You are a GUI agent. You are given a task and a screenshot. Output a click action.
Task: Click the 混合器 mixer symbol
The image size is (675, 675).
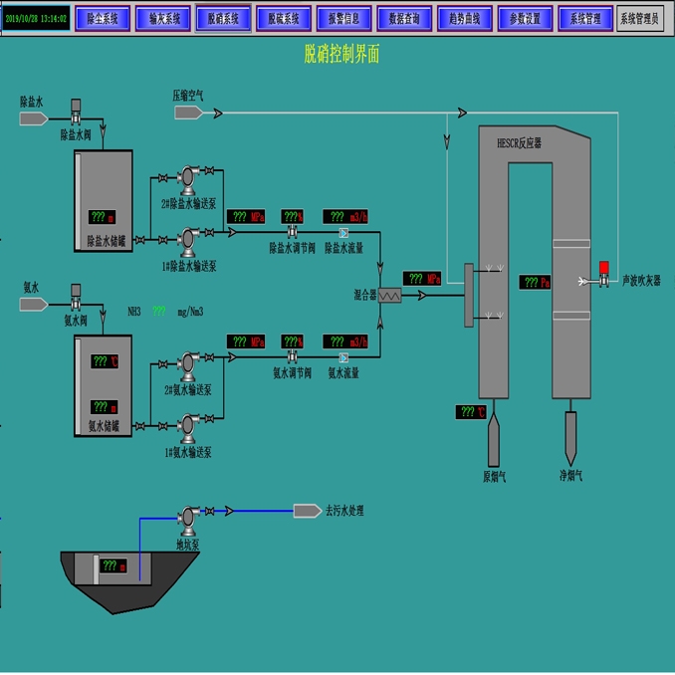[389, 296]
